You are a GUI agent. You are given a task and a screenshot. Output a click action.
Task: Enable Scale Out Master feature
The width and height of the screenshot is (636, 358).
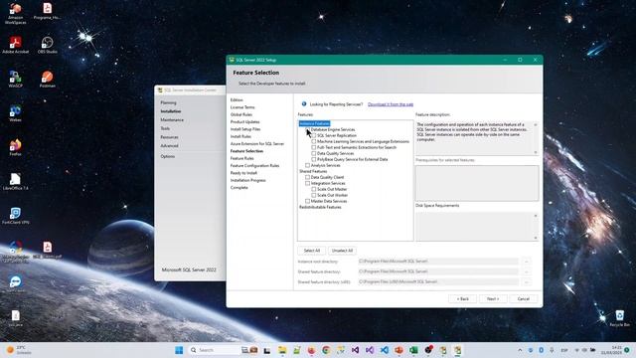pos(314,189)
